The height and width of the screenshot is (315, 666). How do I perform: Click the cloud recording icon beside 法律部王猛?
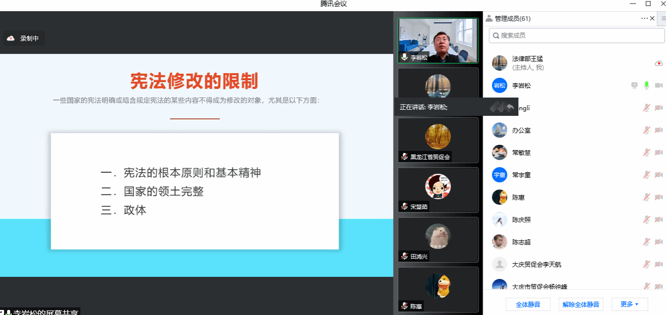(x=658, y=63)
